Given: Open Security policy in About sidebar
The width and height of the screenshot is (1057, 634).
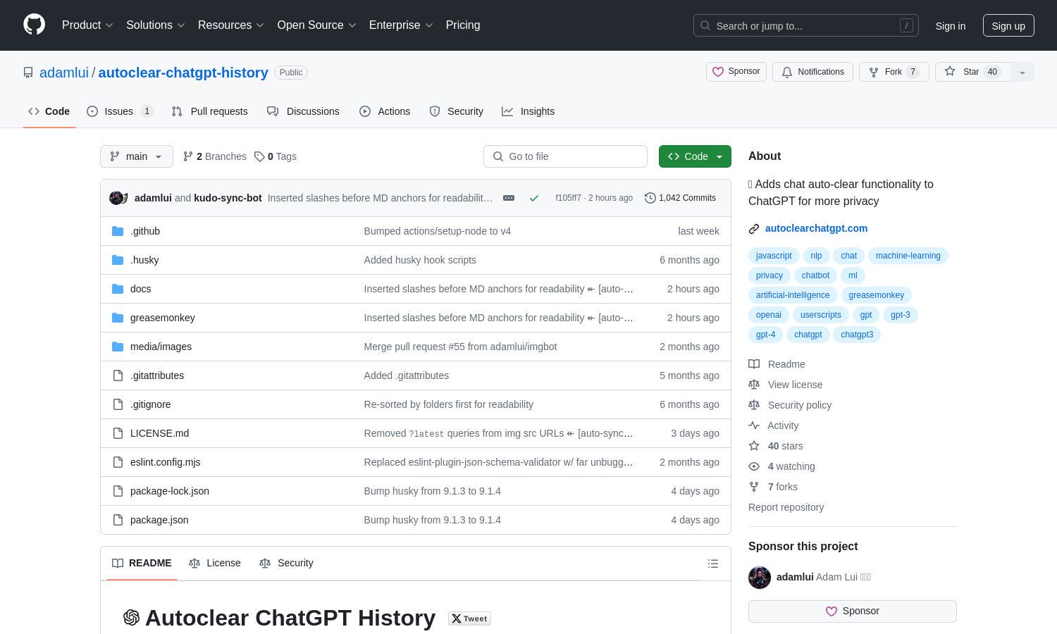Looking at the screenshot, I should [x=790, y=405].
